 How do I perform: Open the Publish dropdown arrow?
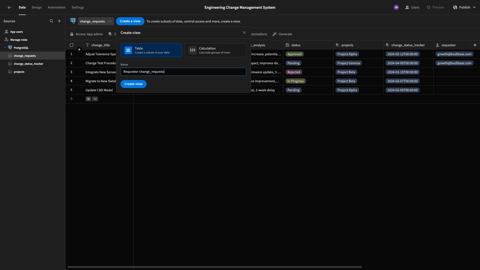pos(474,7)
